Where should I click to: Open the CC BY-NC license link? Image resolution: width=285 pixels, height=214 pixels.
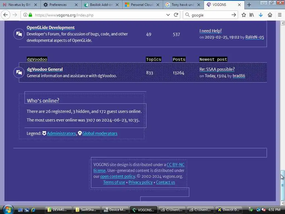point(175,165)
